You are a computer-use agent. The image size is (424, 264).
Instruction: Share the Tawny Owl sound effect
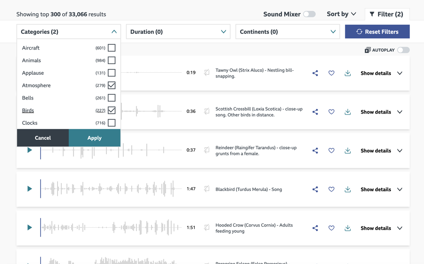(315, 73)
